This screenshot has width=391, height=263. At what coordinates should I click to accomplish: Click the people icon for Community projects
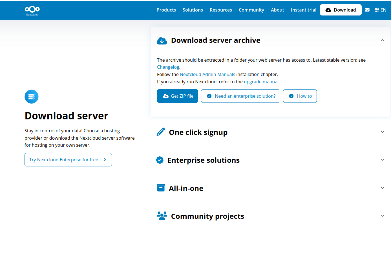(162, 216)
